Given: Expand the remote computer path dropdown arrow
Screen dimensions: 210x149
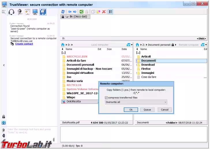Looking at the screenshot, I should pos(206,45).
